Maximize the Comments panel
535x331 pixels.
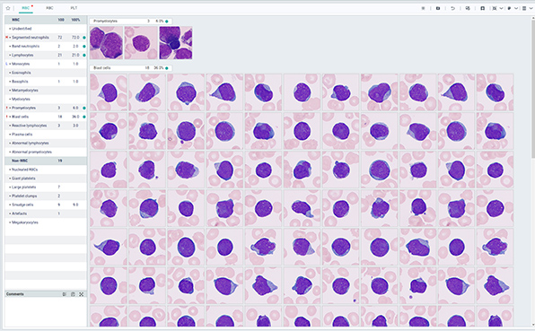(81, 294)
